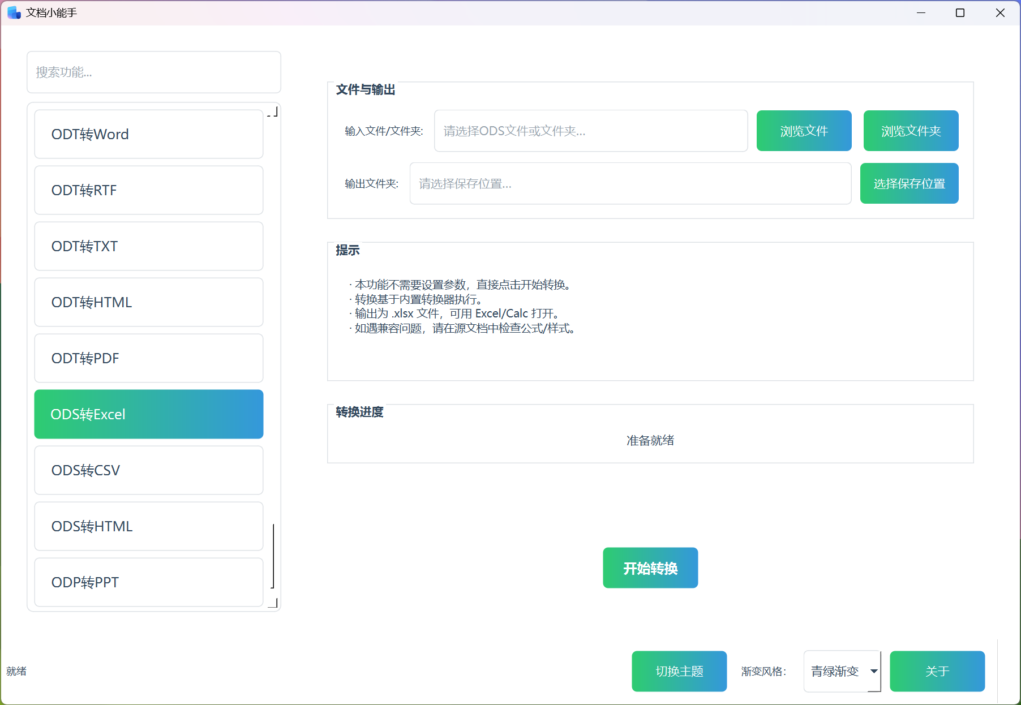Screen dimensions: 1021x705
Task: Select ODS转HTML conversion function
Action: point(148,526)
